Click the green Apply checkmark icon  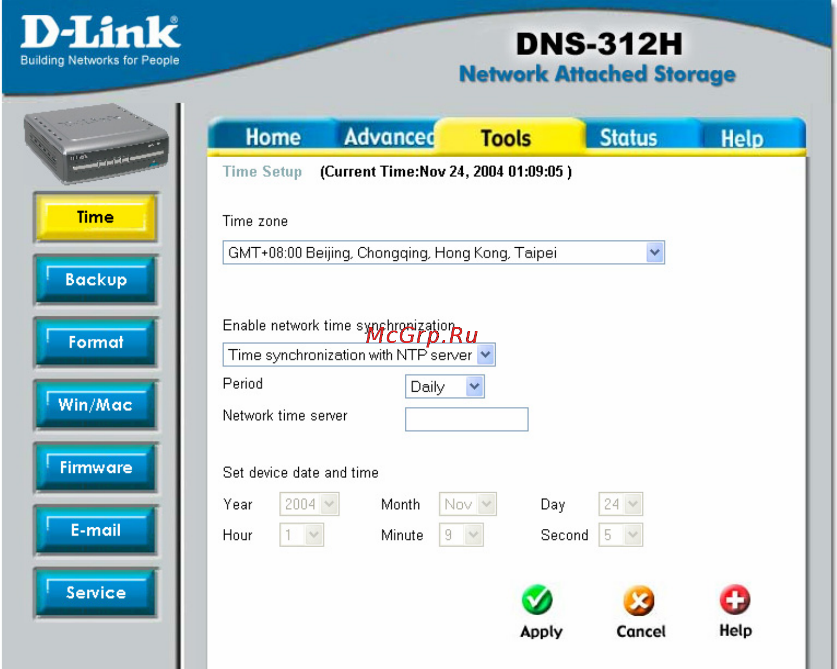click(536, 600)
